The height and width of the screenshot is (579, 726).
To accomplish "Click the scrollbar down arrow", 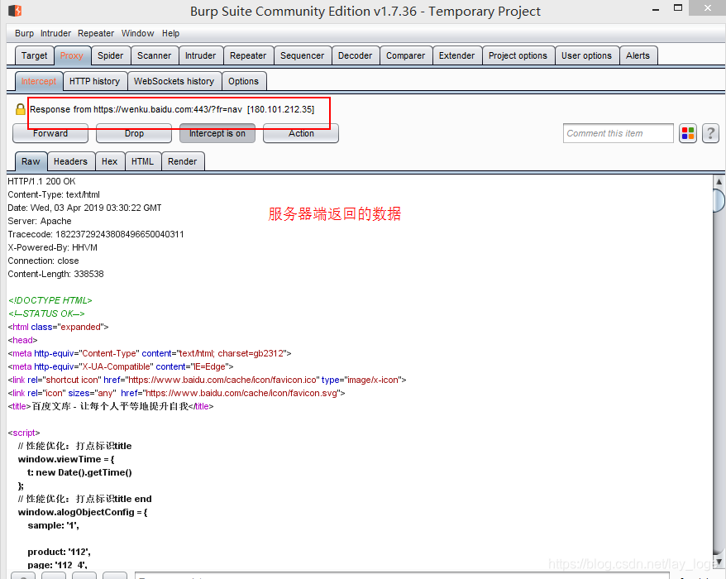I will 719,562.
